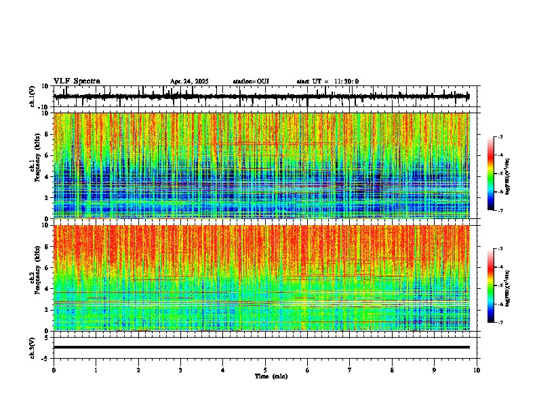Click the "ch.1(V)" waveform axis label

tap(33, 96)
